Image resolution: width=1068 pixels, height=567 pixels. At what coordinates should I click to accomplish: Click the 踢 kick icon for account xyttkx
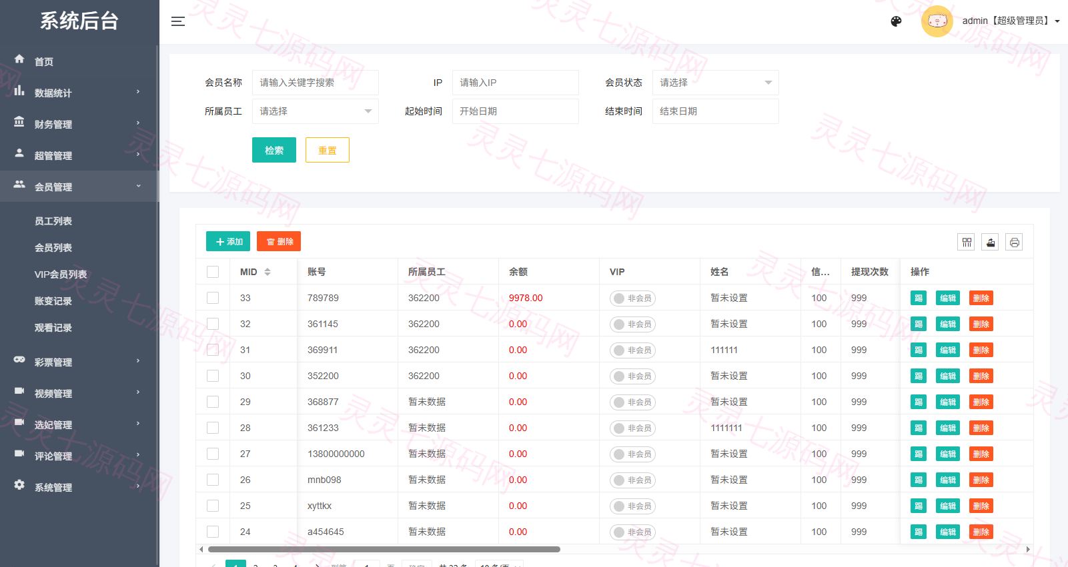point(919,506)
